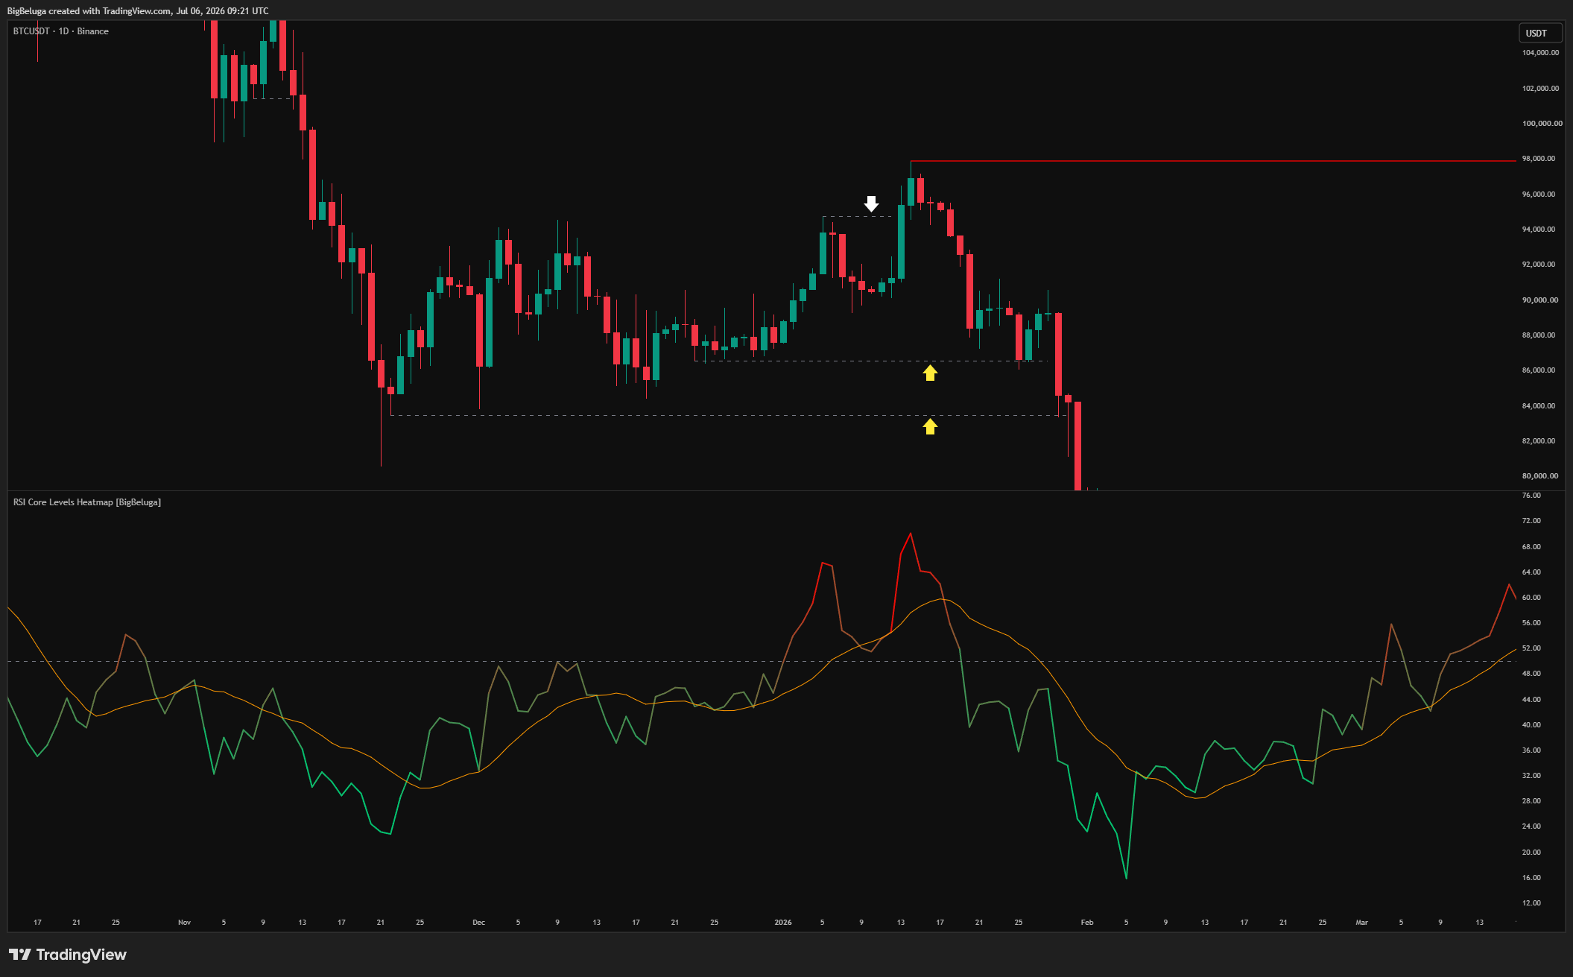This screenshot has height=977, width=1573.
Task: Select the BTCUSDT 1D Binance symbol label
Action: pyautogui.click(x=61, y=31)
